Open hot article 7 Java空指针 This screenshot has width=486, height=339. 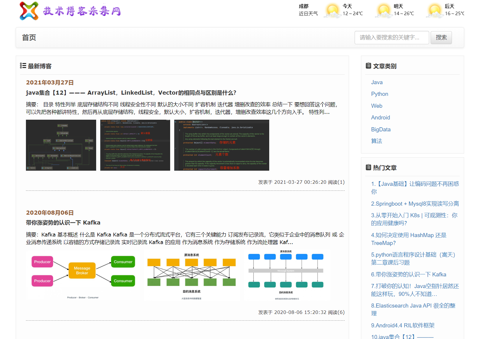tap(415, 290)
